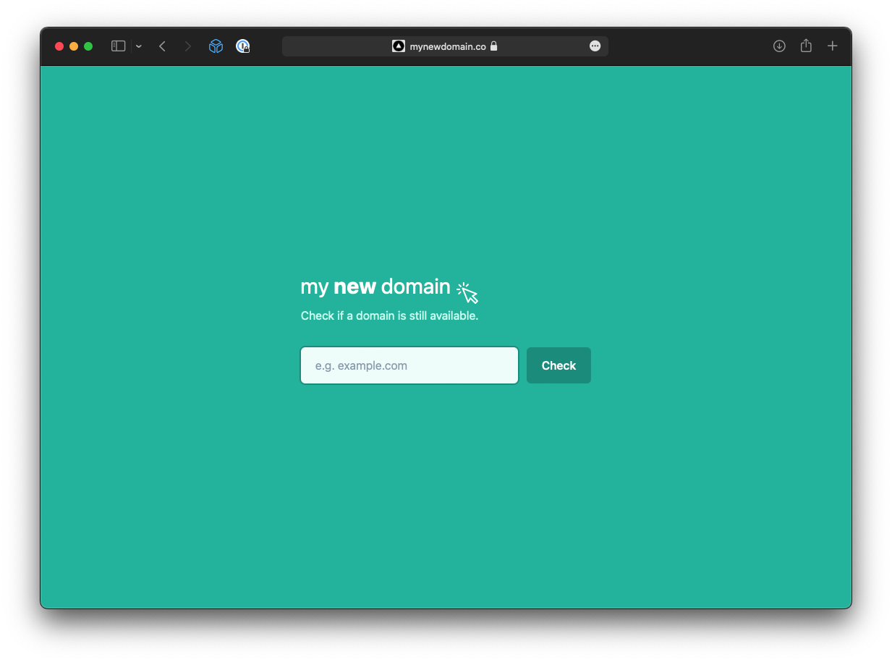Go back with the back arrow
This screenshot has height=662, width=892.
pos(162,46)
